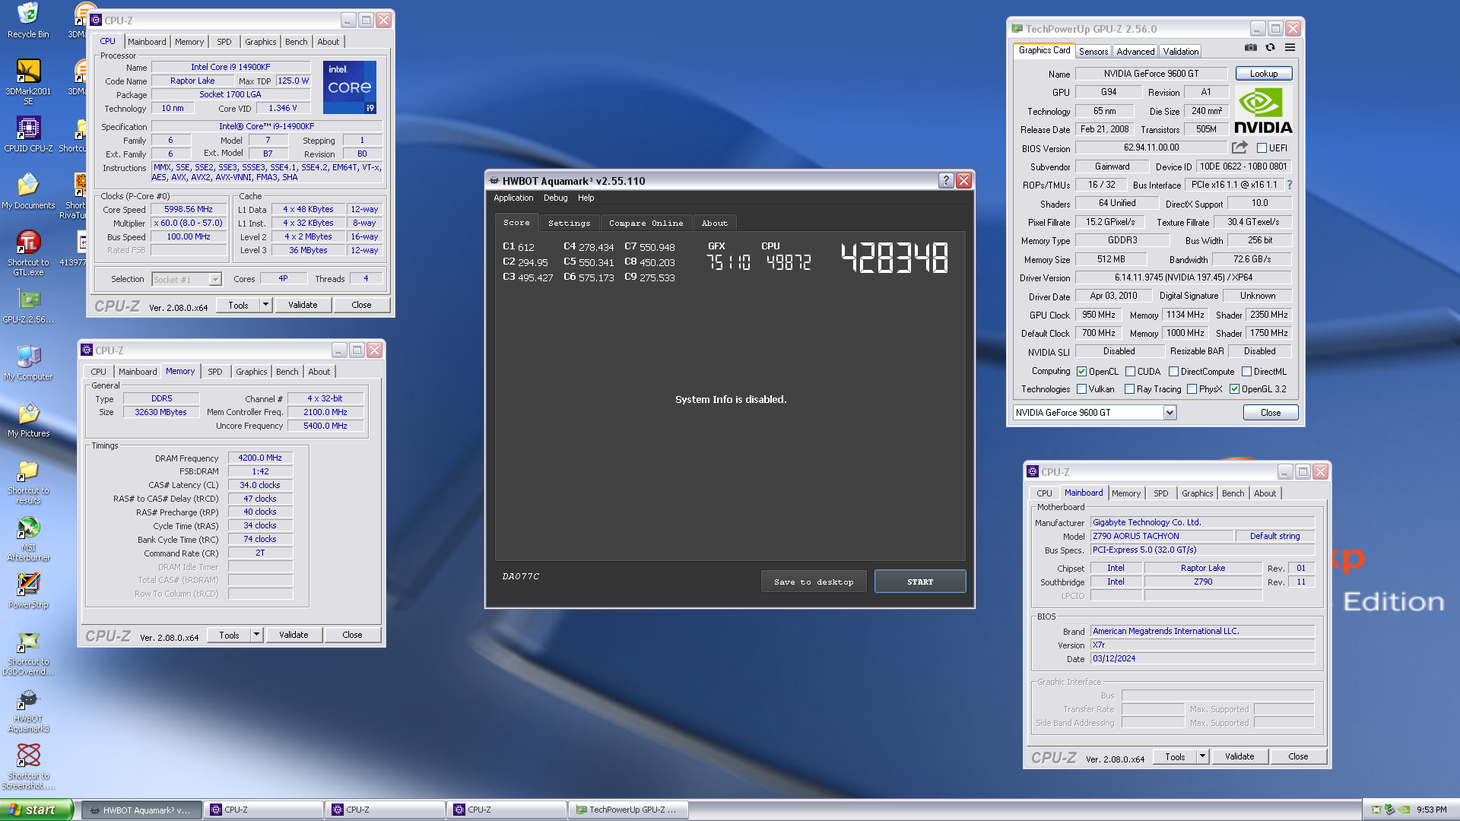Switch to Validation tab in GPU-Z
This screenshot has height=821, width=1460.
point(1180,52)
